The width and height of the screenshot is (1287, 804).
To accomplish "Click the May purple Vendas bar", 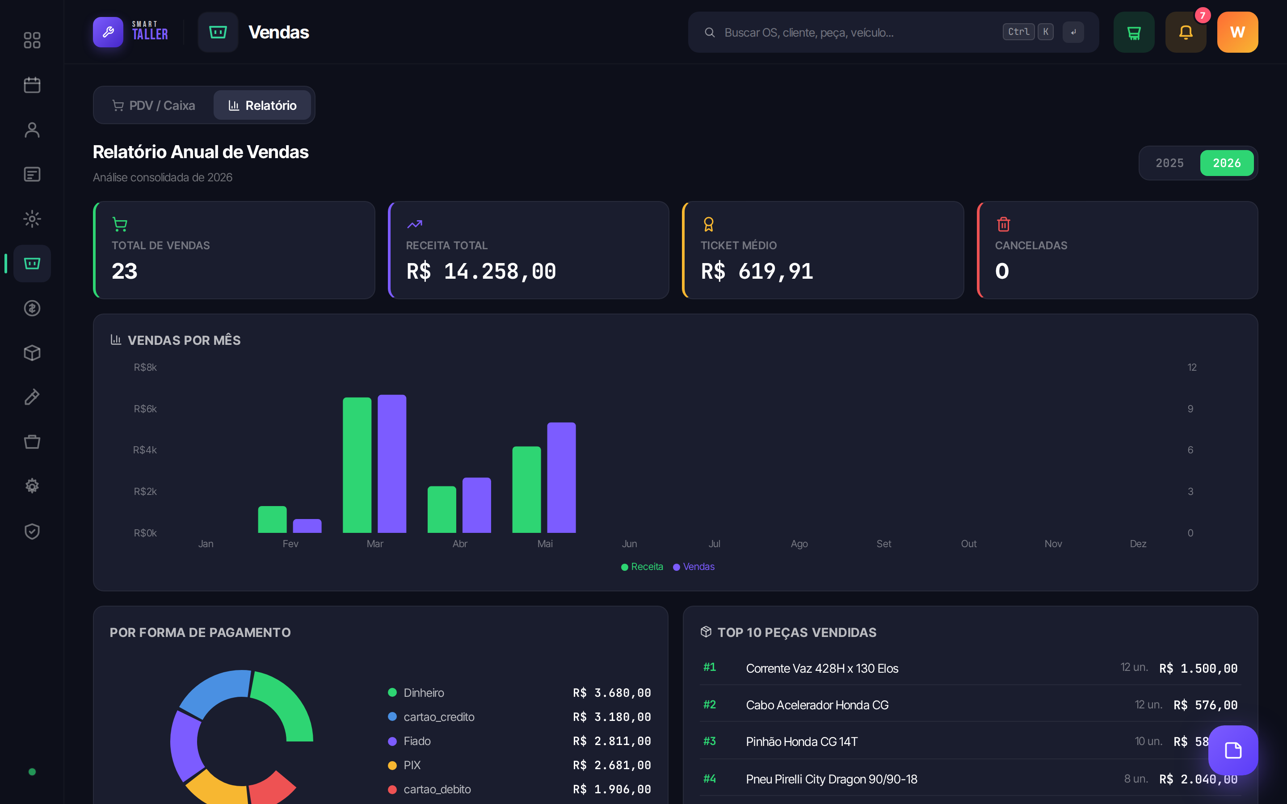I will (x=561, y=477).
